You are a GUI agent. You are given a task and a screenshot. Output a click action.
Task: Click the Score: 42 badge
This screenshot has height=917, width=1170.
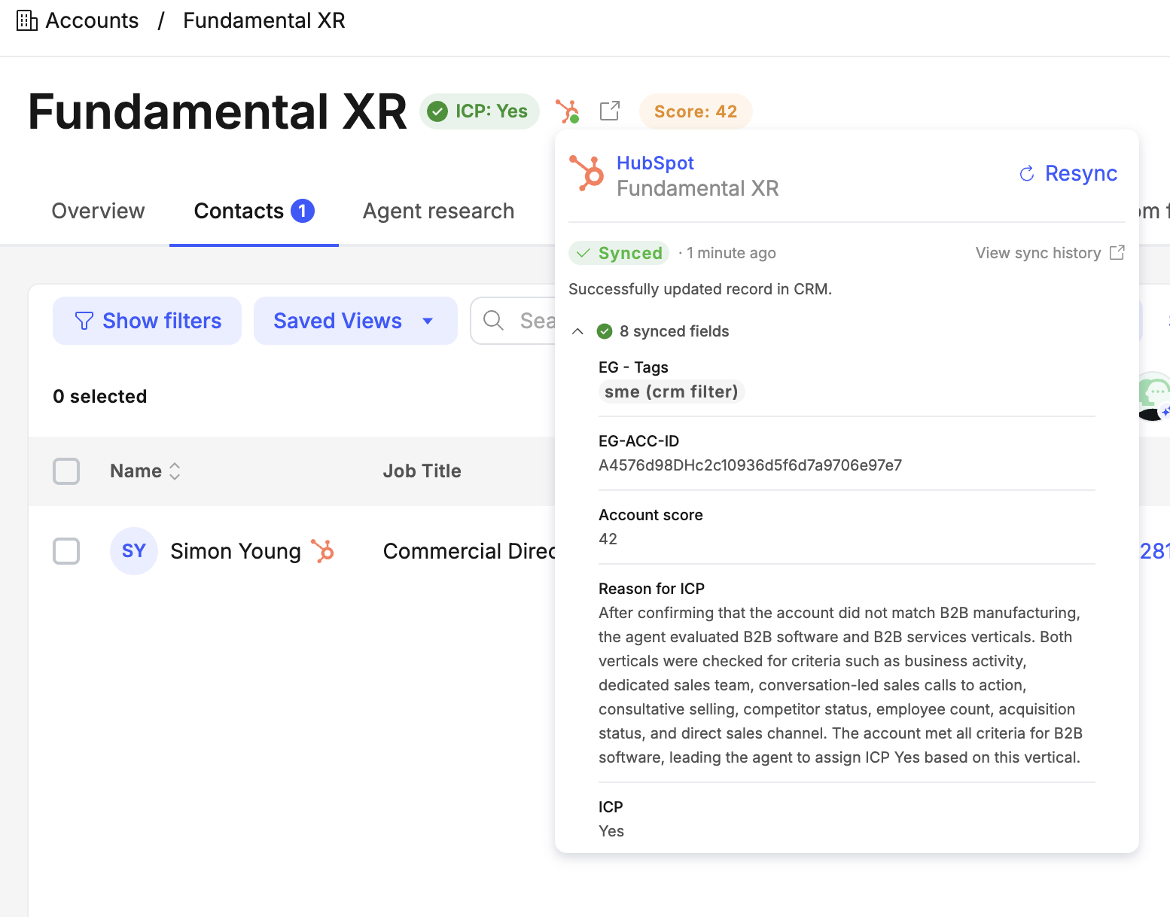click(x=695, y=111)
